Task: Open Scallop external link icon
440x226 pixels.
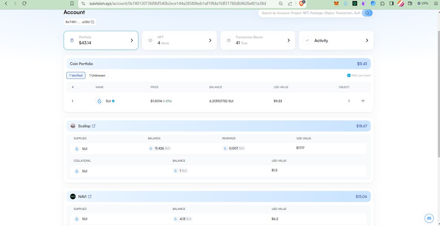Action: [x=93, y=126]
